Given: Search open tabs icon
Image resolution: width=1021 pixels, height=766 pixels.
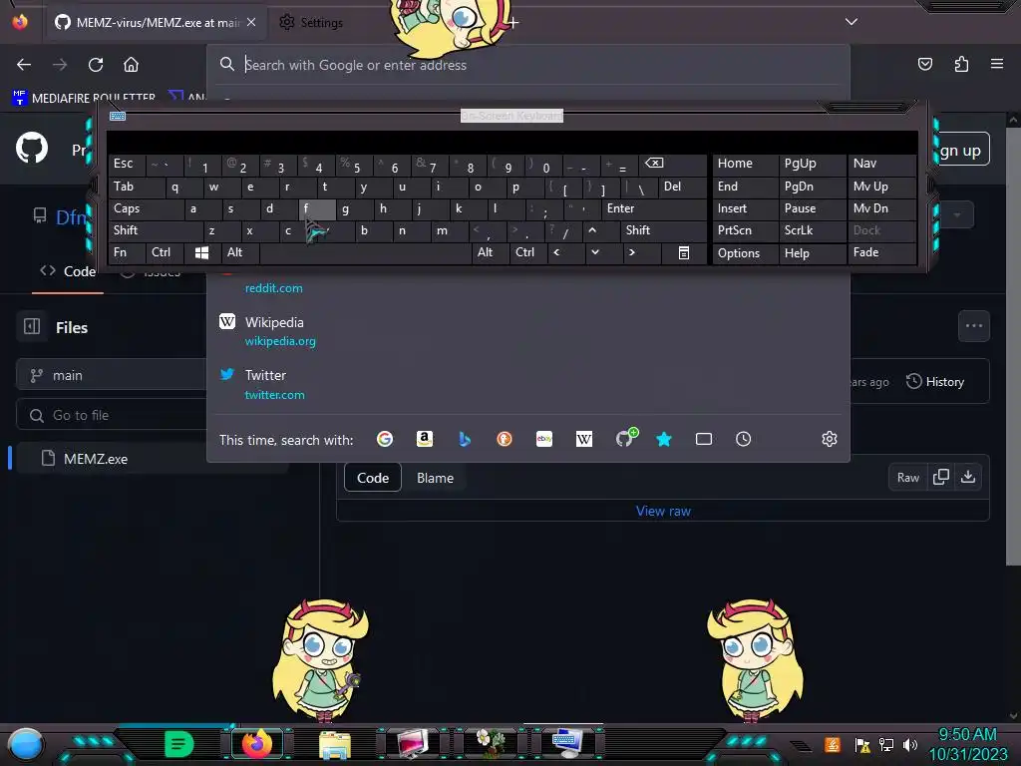Looking at the screenshot, I should click(x=703, y=439).
